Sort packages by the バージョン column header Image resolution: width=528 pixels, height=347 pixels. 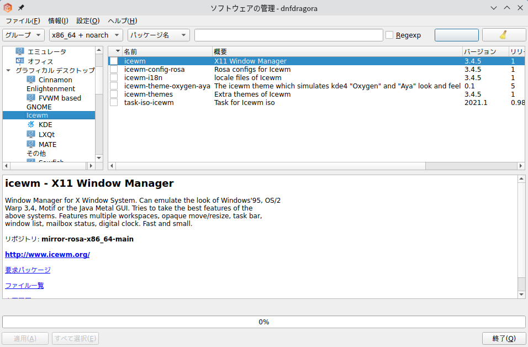(485, 51)
